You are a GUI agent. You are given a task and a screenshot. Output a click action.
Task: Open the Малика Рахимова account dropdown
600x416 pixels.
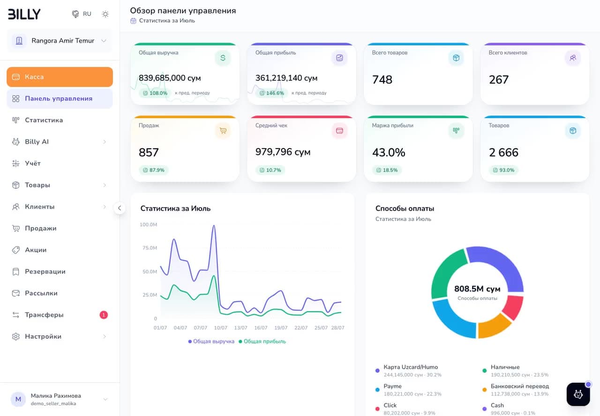pyautogui.click(x=60, y=399)
